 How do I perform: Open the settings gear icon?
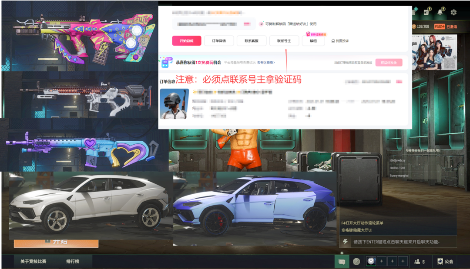[453, 12]
